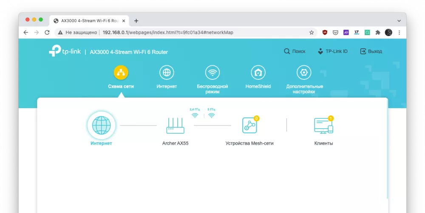
Task: Open Chrome three-dot menu
Action: (x=399, y=33)
